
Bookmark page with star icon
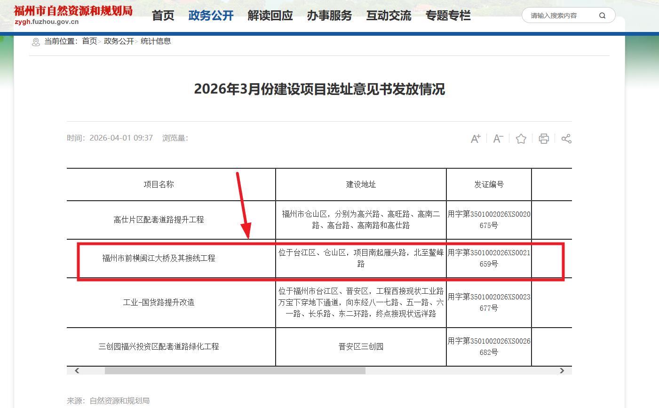[x=521, y=139]
